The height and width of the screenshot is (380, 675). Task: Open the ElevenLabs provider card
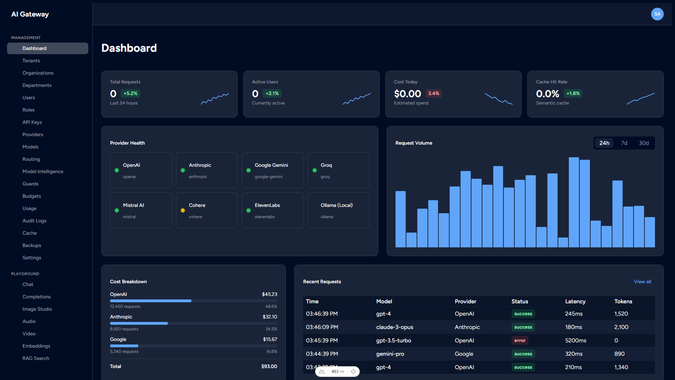(x=272, y=210)
